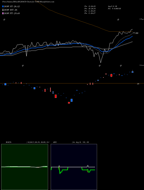The image size is (144, 190).
Task: Open the MACD indicator chart panel
Action: (24, 167)
